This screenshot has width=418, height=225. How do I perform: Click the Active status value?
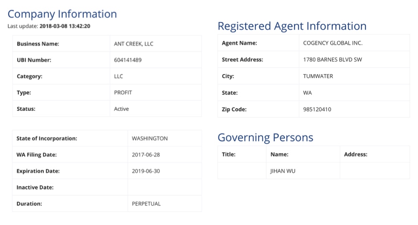(x=121, y=109)
